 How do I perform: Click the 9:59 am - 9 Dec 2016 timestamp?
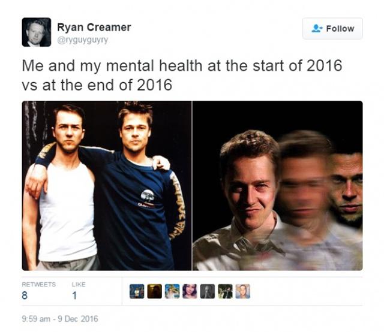(60, 319)
